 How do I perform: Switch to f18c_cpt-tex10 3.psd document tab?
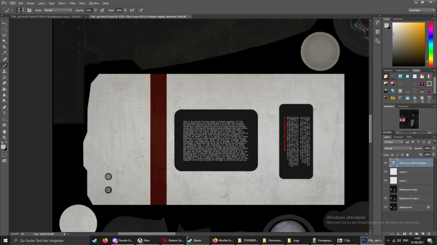pos(46,17)
